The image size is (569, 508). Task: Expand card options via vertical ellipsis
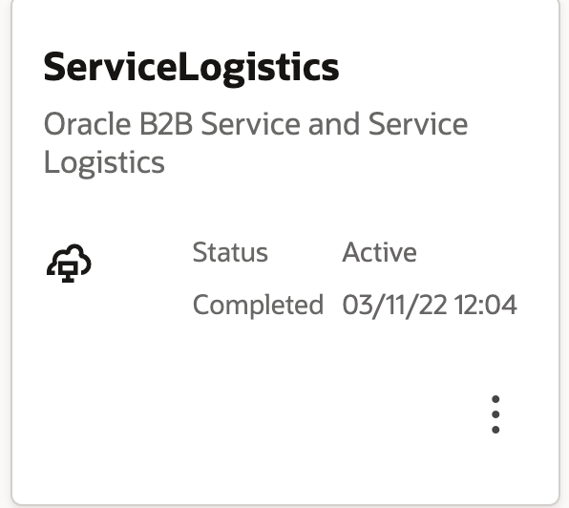pyautogui.click(x=495, y=414)
